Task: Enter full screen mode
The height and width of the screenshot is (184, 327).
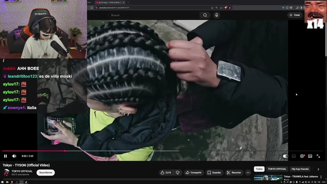Action: click(x=318, y=156)
